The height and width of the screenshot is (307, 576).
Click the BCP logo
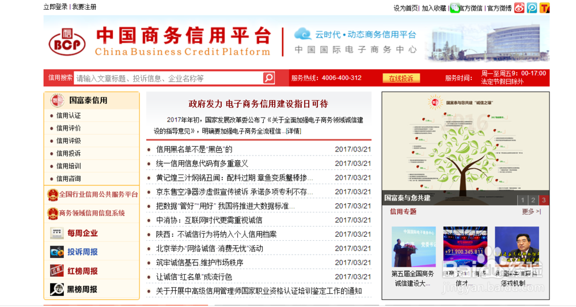click(67, 42)
